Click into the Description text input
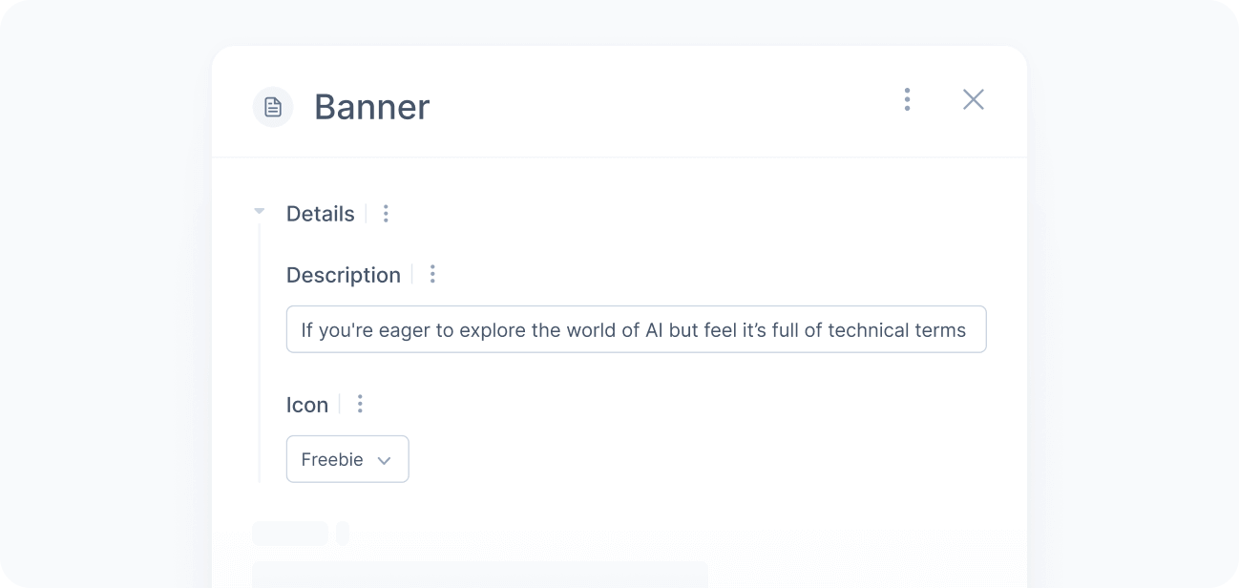The image size is (1239, 588). (636, 329)
